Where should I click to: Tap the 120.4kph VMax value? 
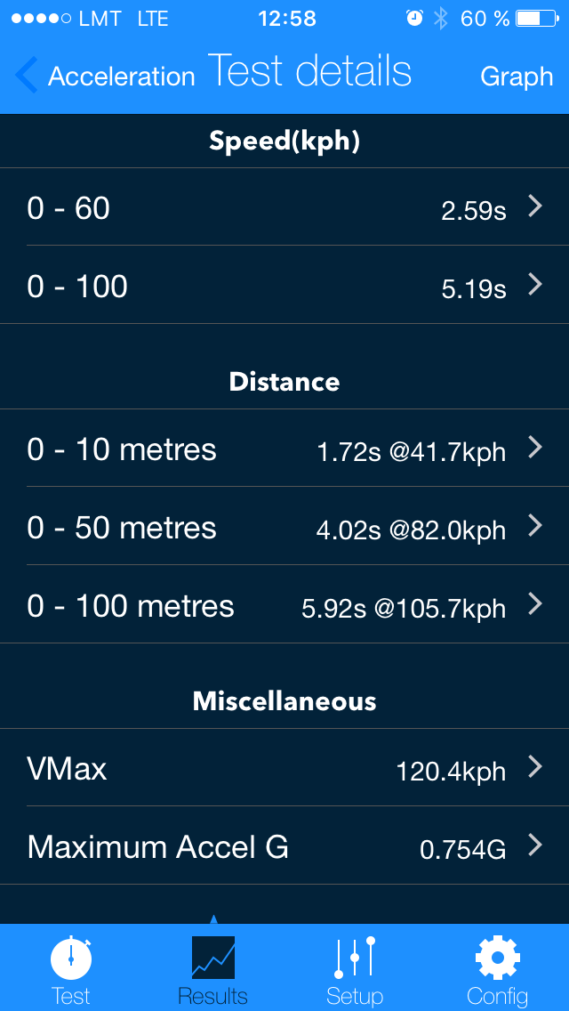[451, 771]
